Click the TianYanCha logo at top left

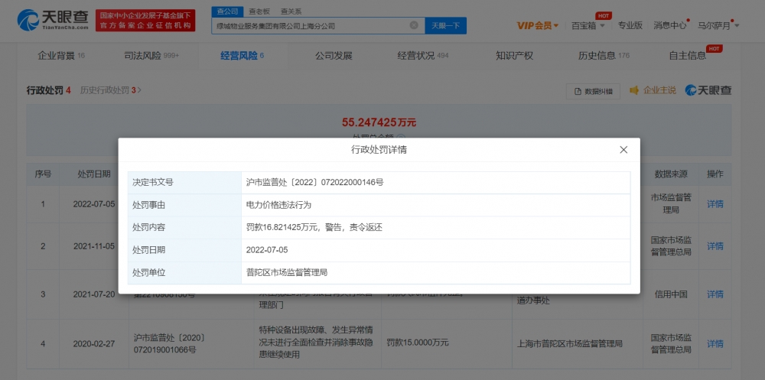[53, 20]
